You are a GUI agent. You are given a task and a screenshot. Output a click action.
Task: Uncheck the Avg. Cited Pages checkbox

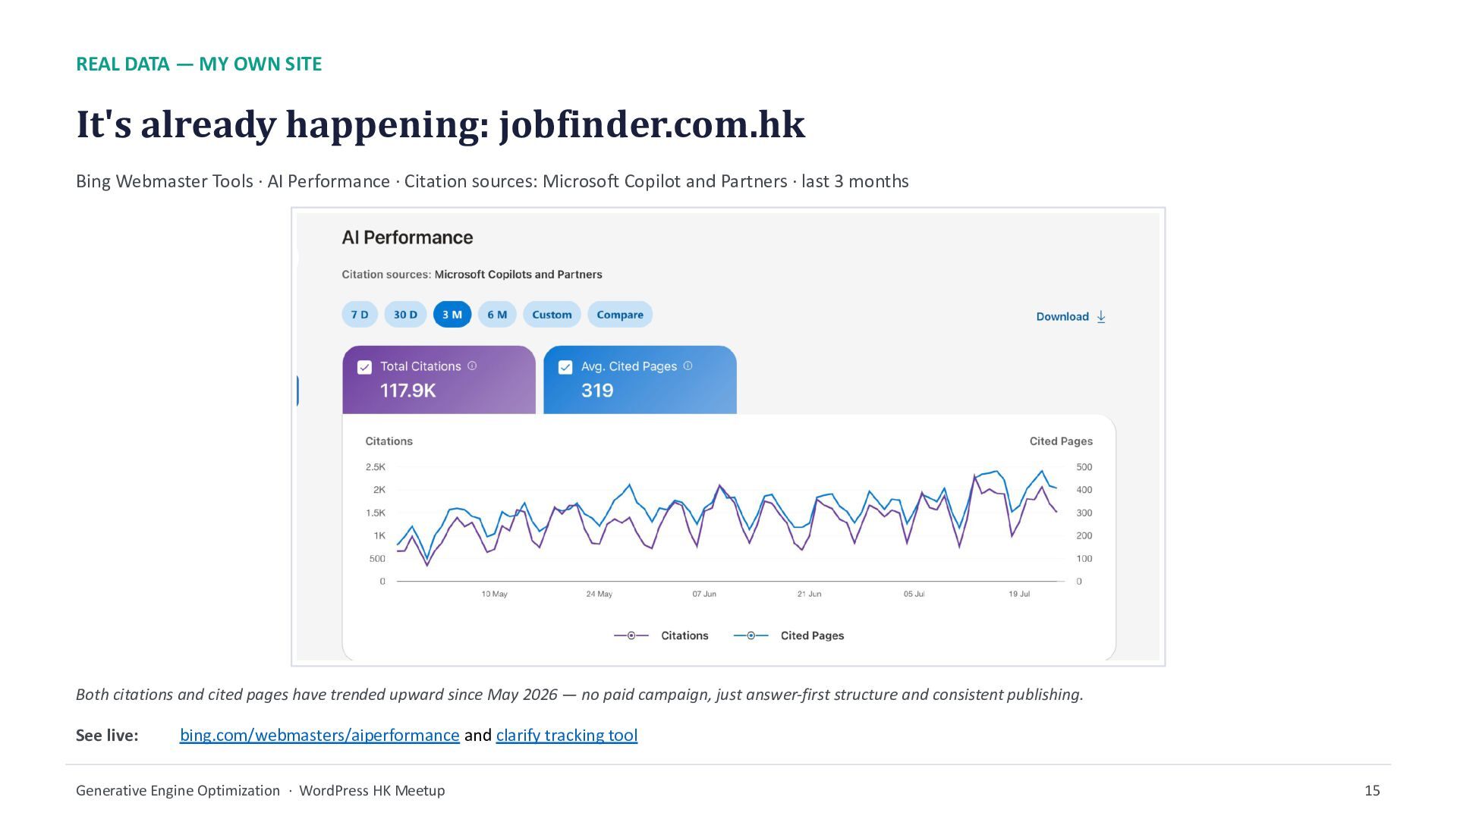565,367
